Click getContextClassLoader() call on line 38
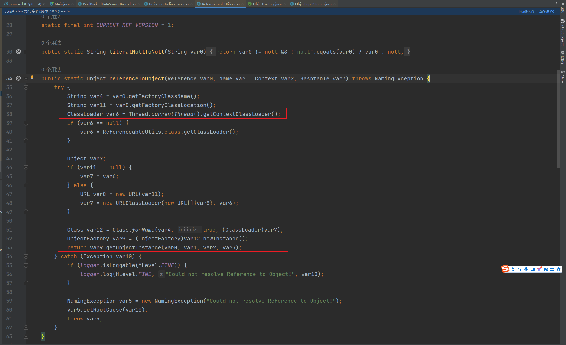The width and height of the screenshot is (566, 345). point(240,114)
